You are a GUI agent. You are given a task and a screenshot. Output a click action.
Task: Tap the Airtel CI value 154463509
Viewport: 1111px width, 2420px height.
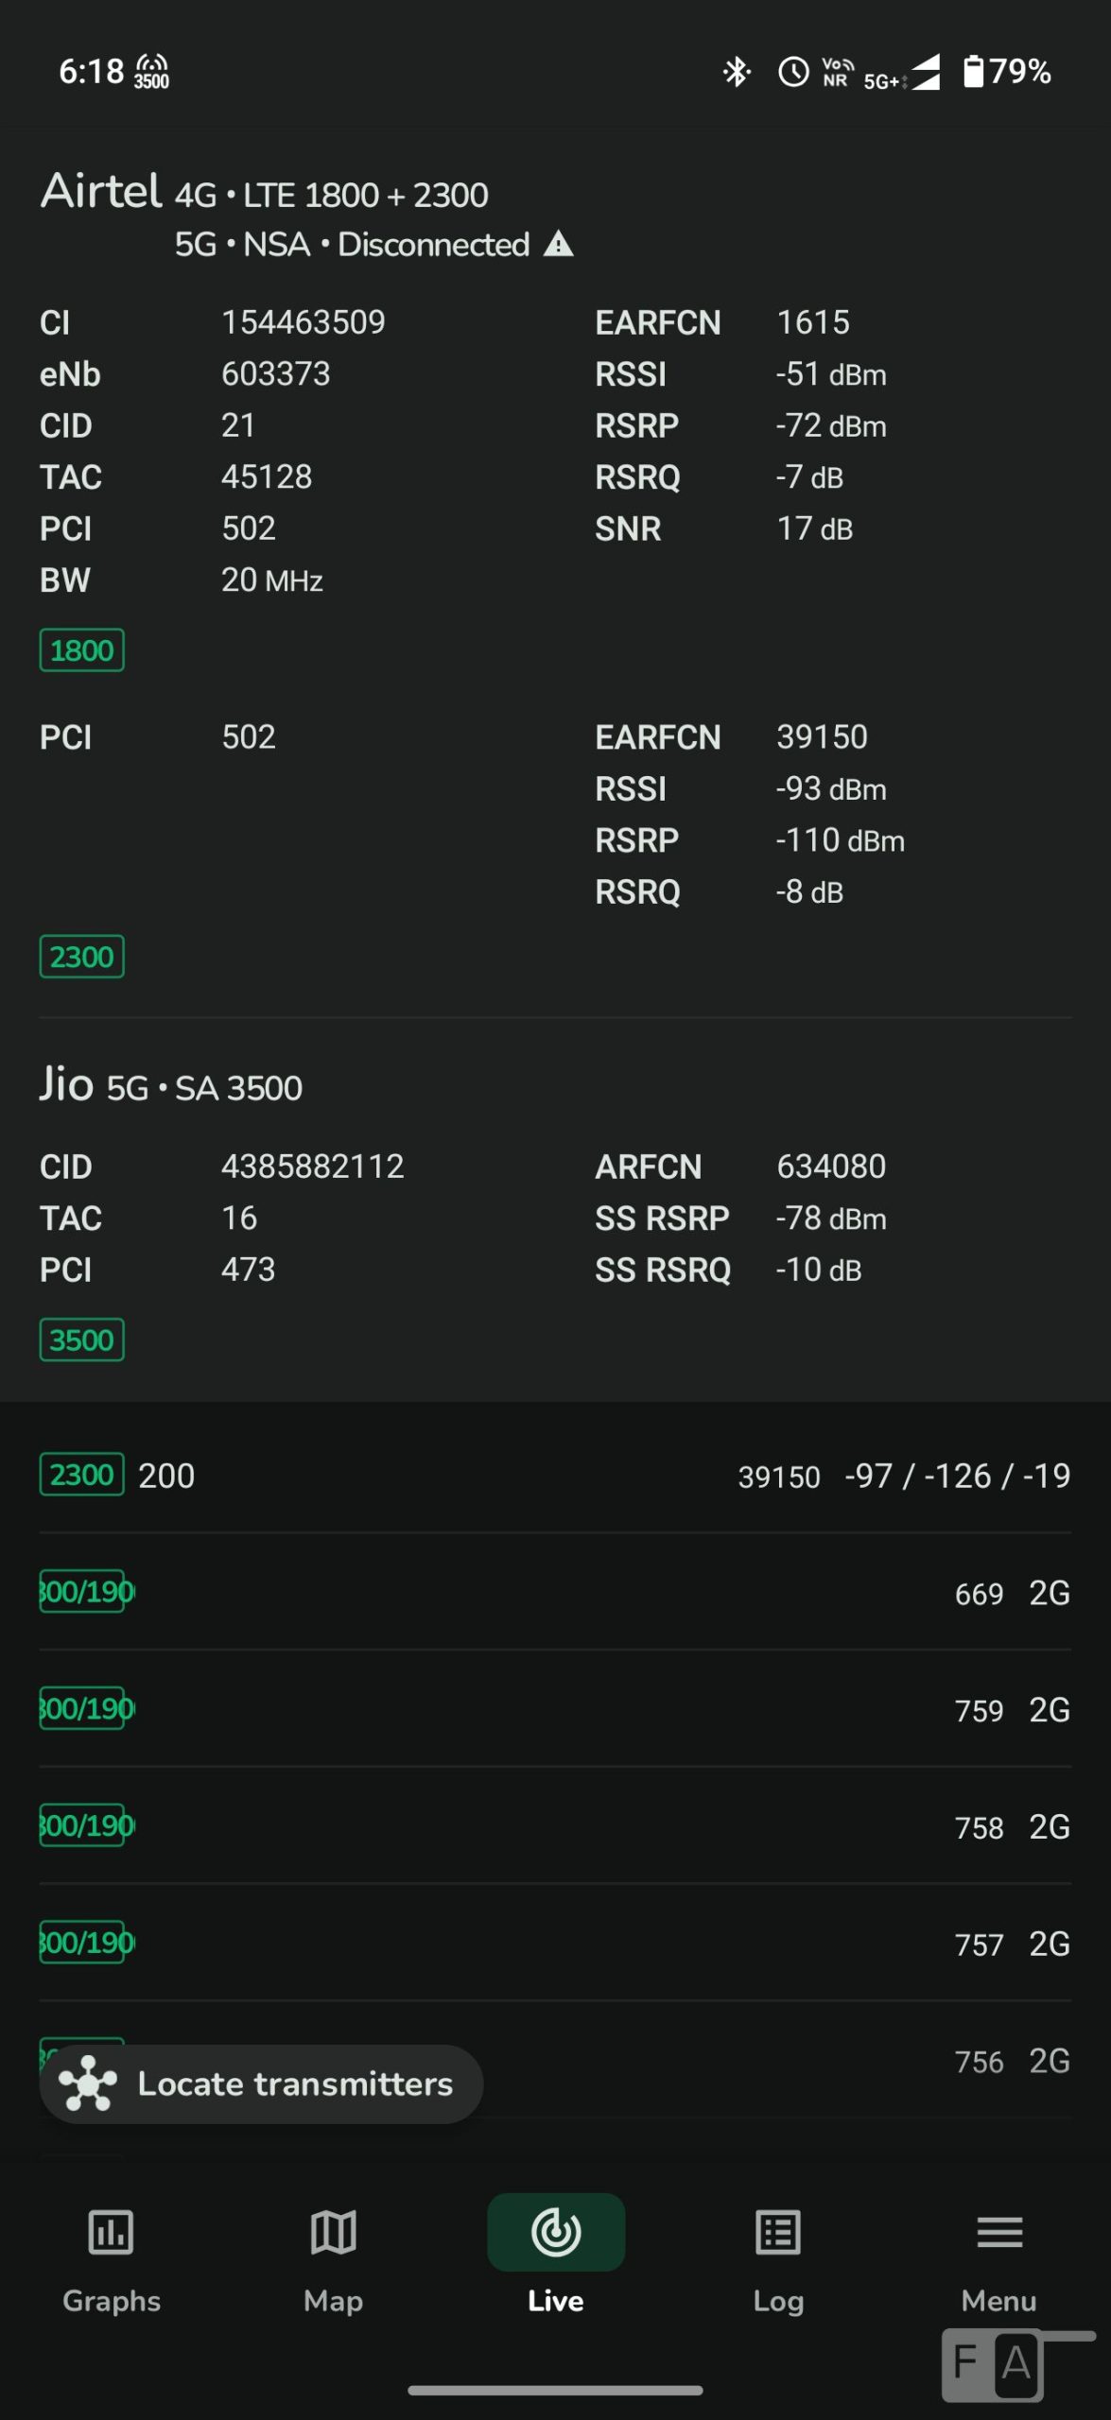pyautogui.click(x=303, y=322)
